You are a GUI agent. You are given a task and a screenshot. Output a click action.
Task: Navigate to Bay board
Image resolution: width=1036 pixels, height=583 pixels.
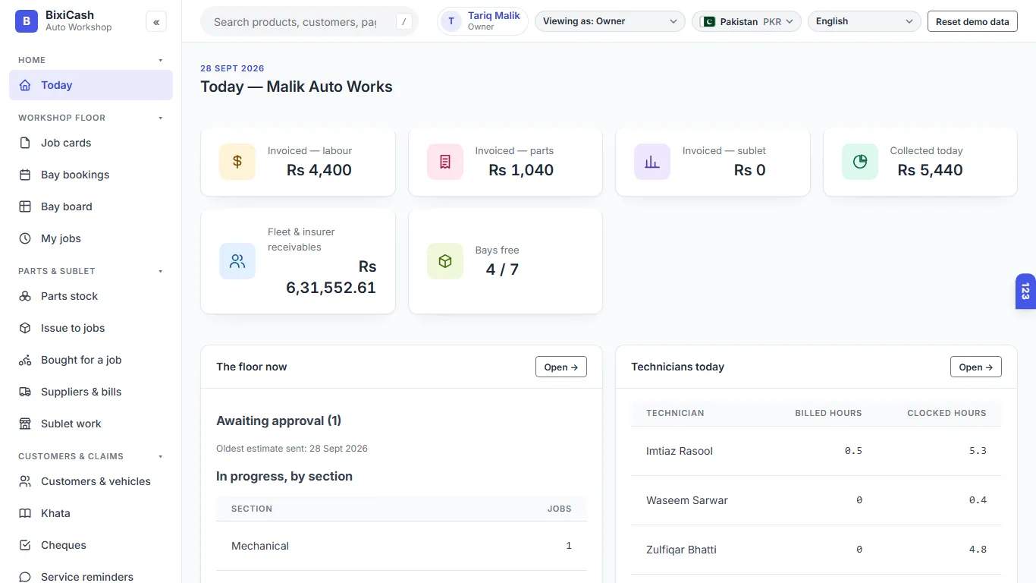click(91, 206)
